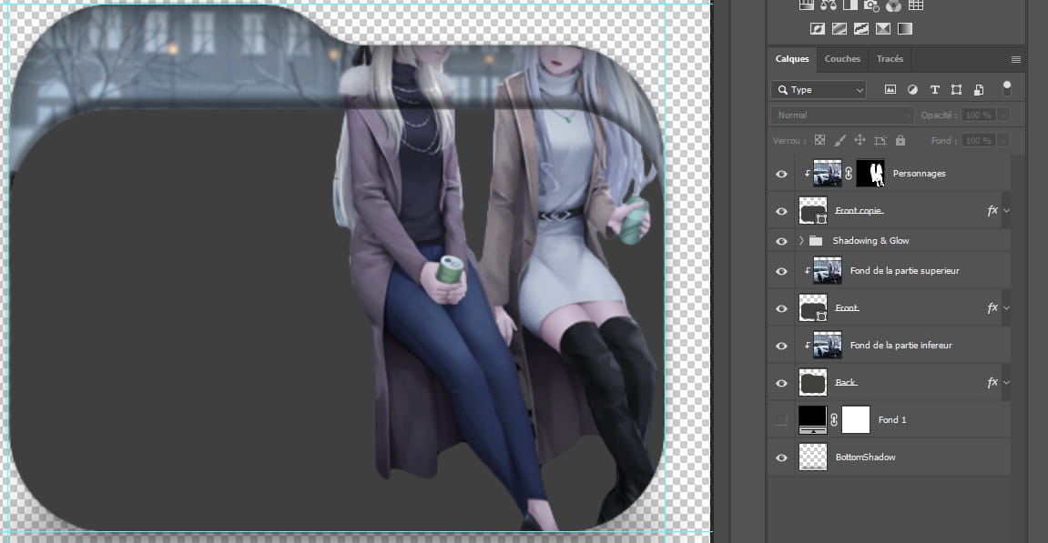Switch to the Couches tab

[842, 59]
